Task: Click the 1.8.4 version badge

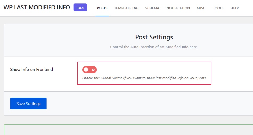Action: [x=80, y=7]
